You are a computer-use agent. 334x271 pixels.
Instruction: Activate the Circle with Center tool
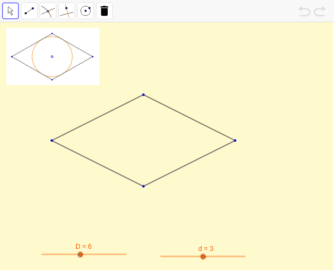tap(86, 11)
